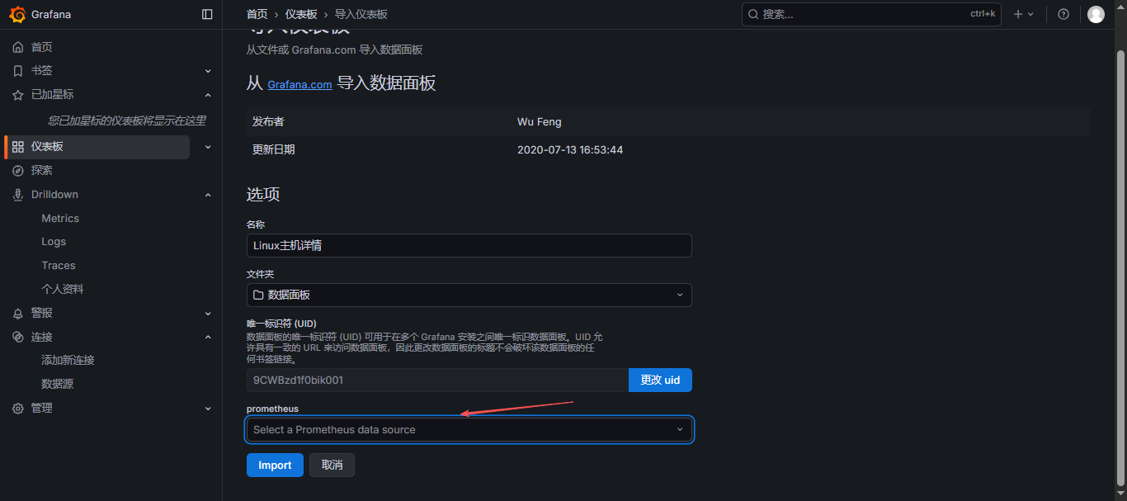
Task: Click the Grafana logo icon
Action: (17, 14)
